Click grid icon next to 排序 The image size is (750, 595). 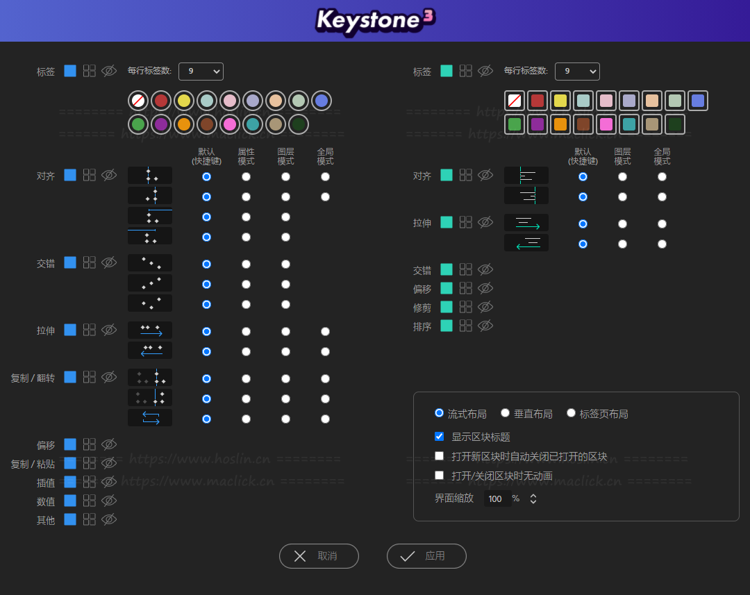tap(466, 326)
